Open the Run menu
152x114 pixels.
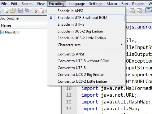[x=124, y=4]
